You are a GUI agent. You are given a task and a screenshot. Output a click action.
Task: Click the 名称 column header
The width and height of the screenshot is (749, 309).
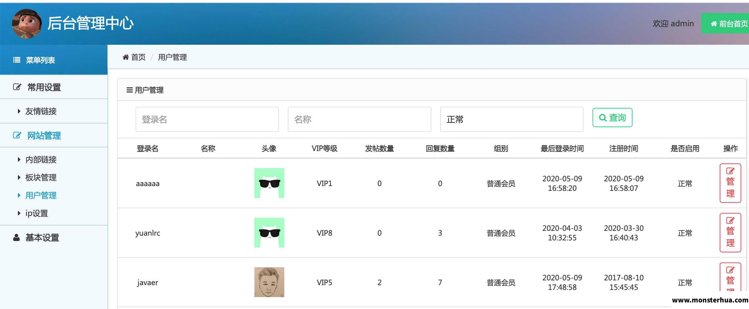(208, 148)
